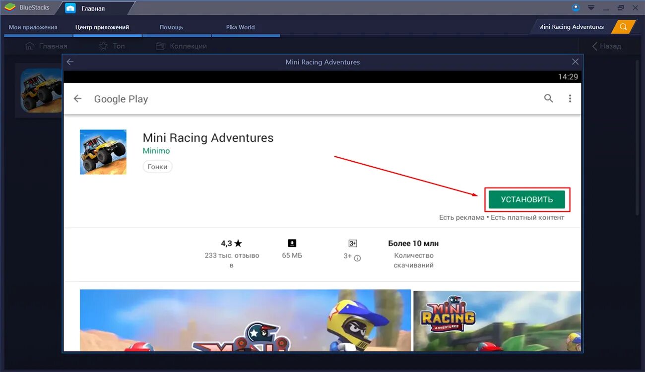Click the BlueStacks logo icon
The width and height of the screenshot is (645, 372).
[x=10, y=7]
